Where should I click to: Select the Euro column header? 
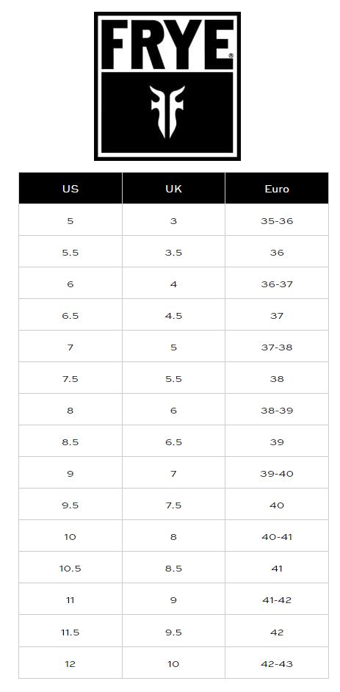tap(277, 189)
